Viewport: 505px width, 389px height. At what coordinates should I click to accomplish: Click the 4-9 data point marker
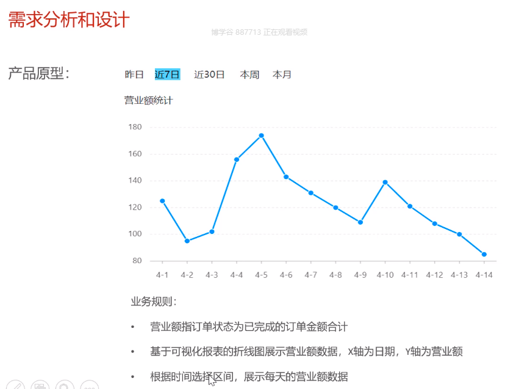click(360, 222)
